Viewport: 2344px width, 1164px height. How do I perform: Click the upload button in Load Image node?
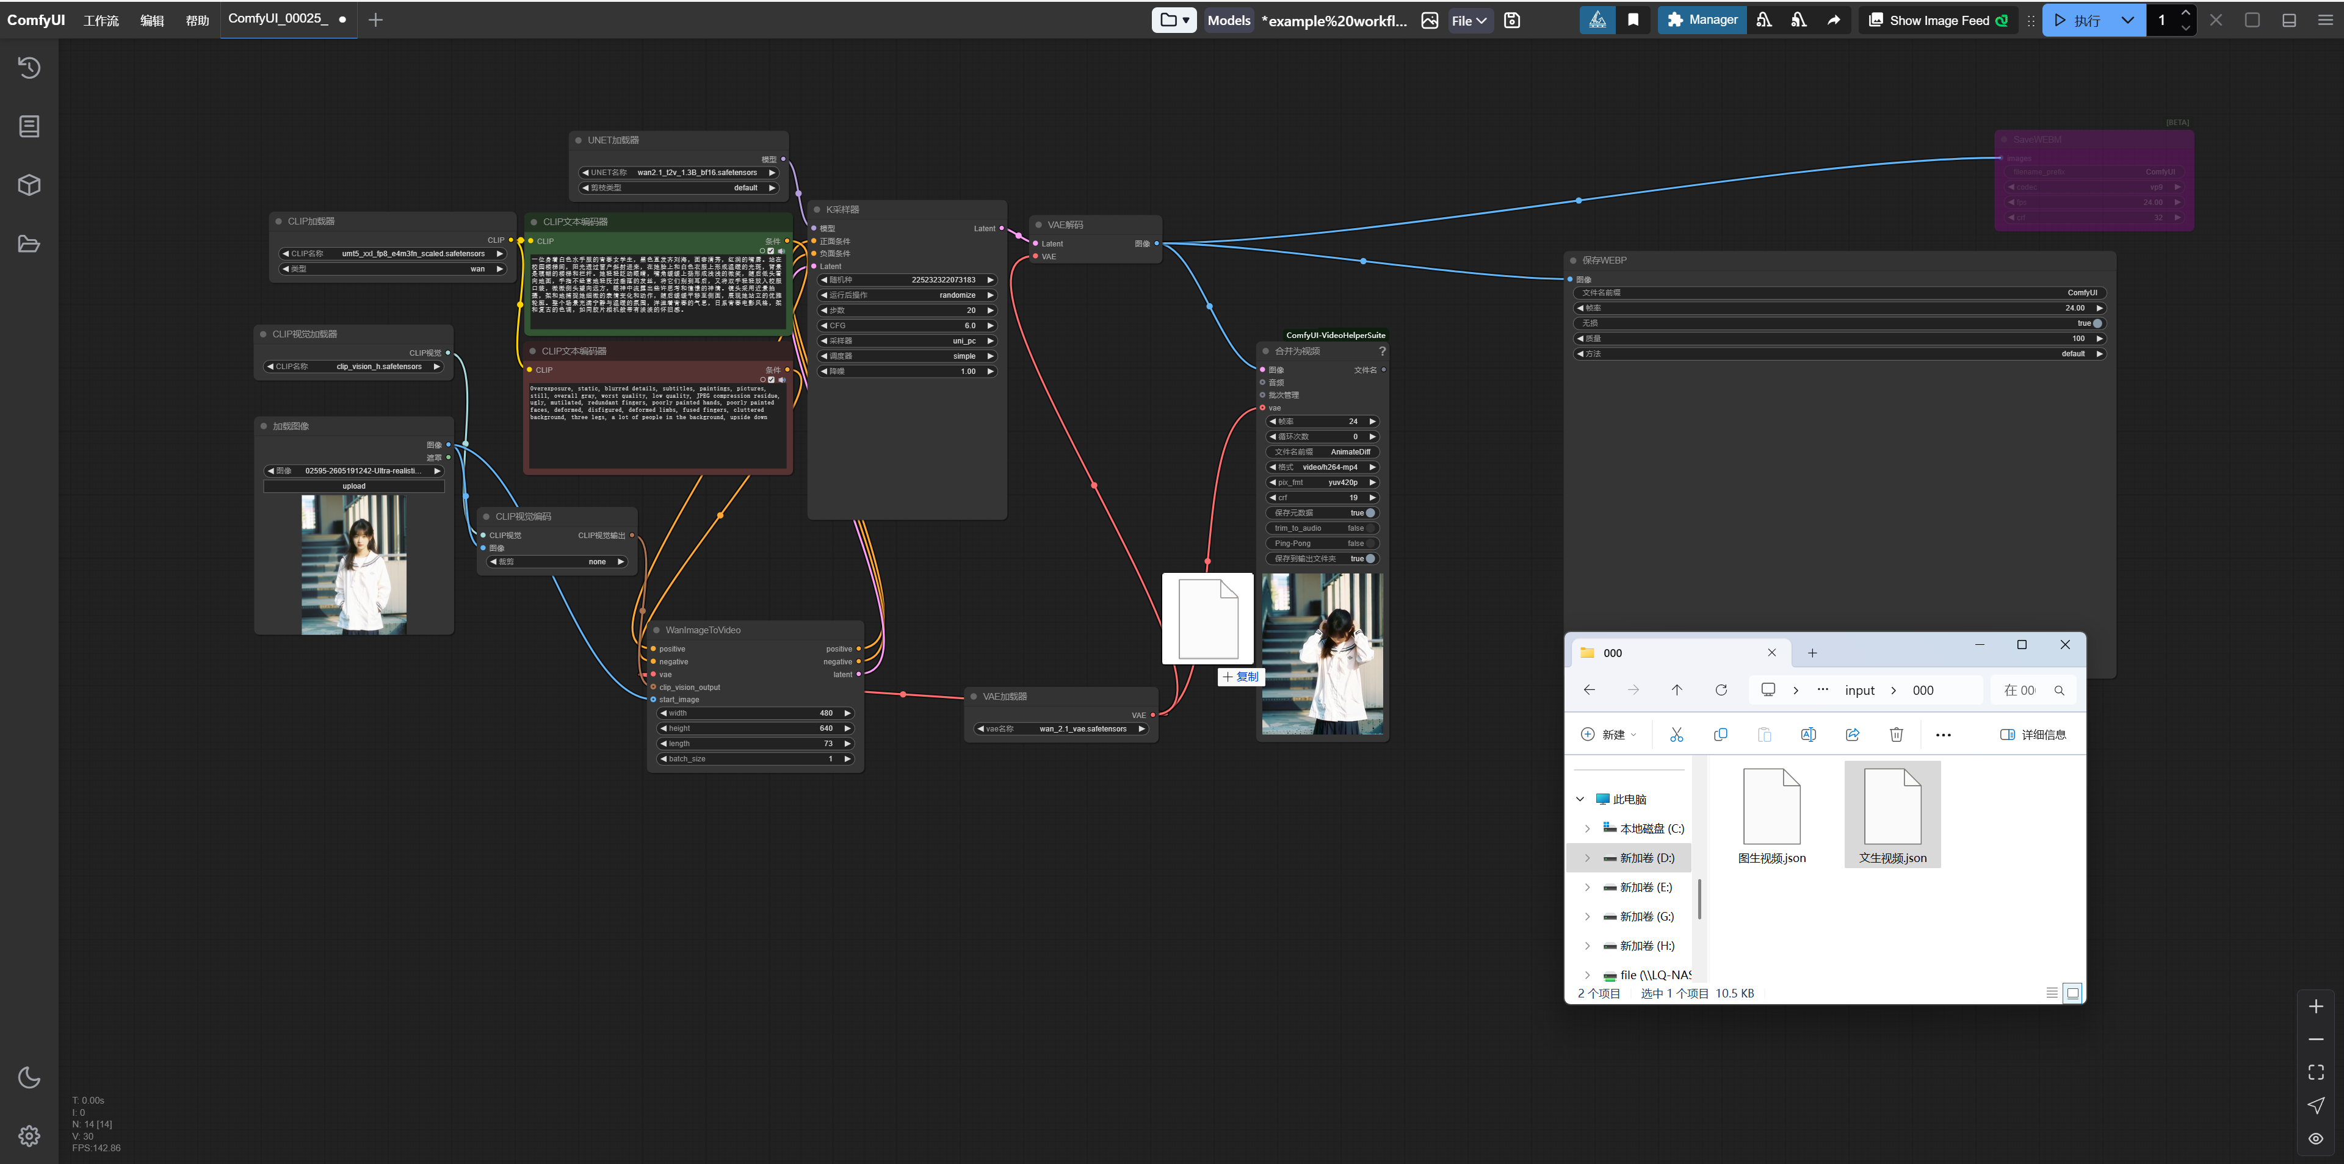tap(354, 486)
